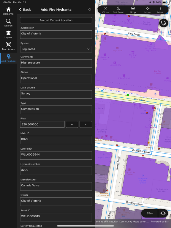Edit the Status field showing Operational
Screen dimensions: 171x228
(56, 79)
